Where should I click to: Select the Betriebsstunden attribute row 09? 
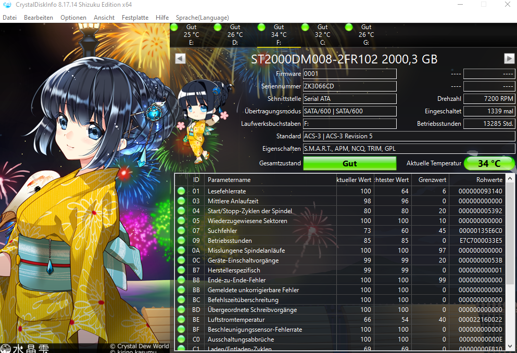click(x=340, y=240)
